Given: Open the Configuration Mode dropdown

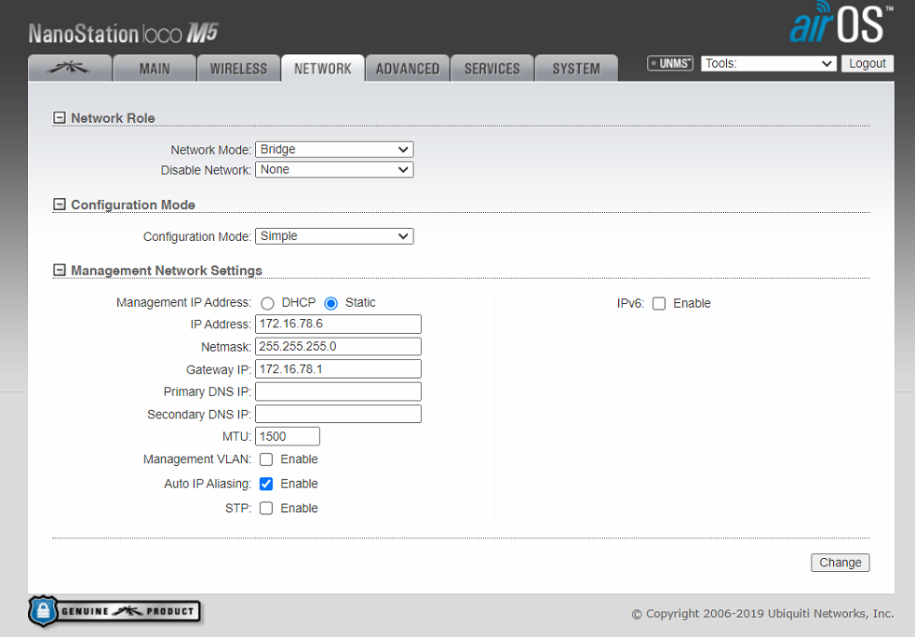Looking at the screenshot, I should click(x=334, y=236).
